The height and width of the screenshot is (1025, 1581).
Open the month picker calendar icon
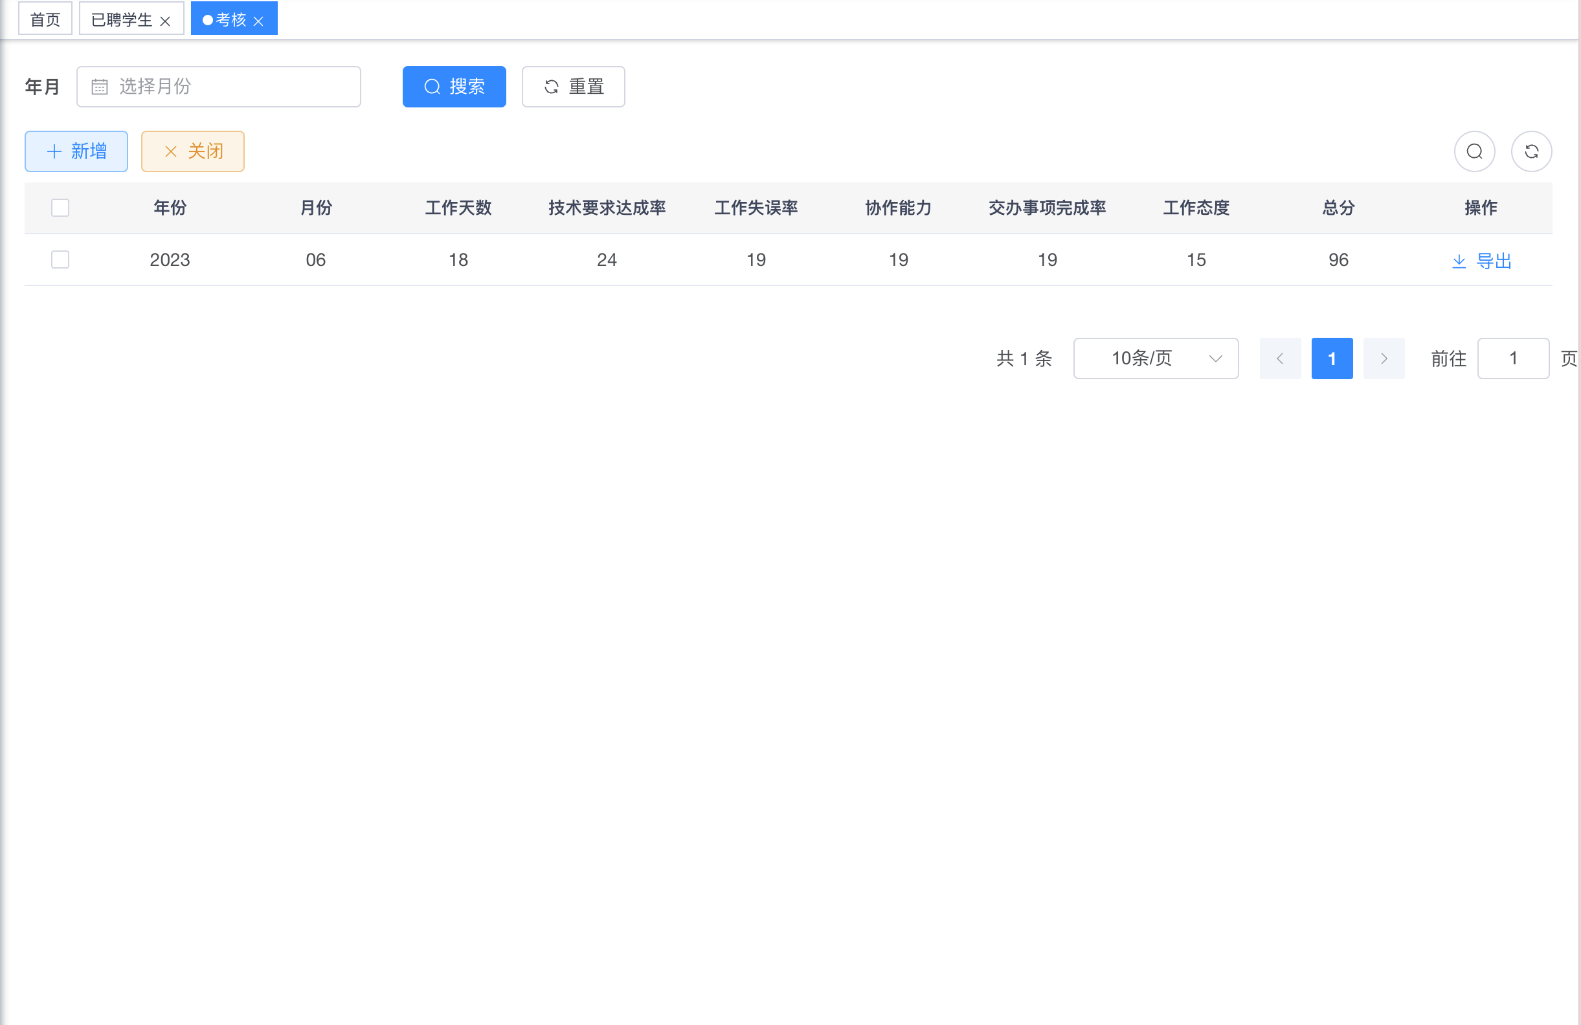[100, 86]
